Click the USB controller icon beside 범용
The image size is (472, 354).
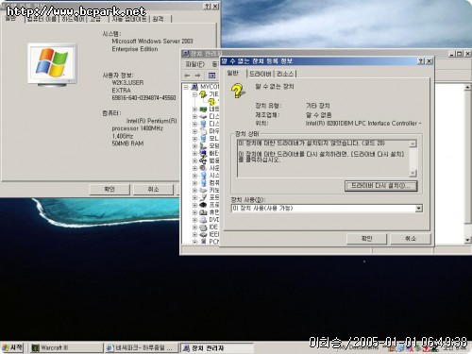pyautogui.click(x=203, y=160)
